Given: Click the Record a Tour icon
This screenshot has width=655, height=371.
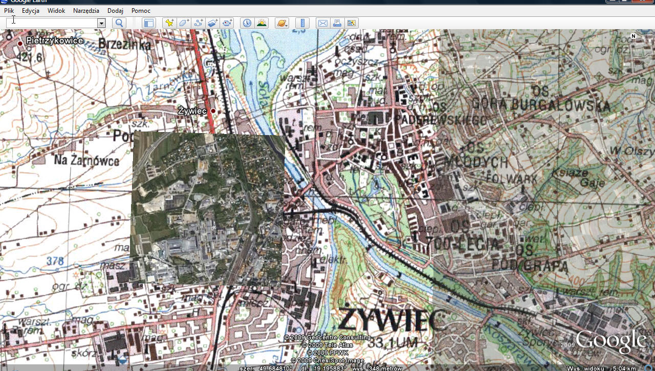Looking at the screenshot, I should point(228,23).
